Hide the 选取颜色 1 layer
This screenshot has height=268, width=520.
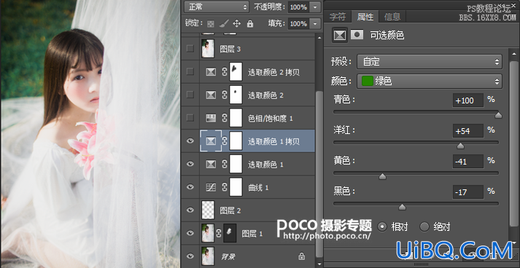190,164
